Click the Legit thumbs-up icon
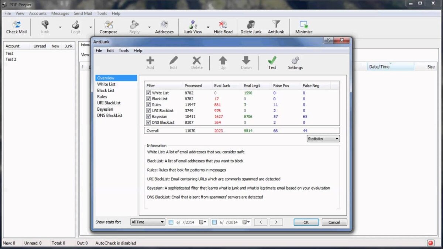 click(x=76, y=24)
